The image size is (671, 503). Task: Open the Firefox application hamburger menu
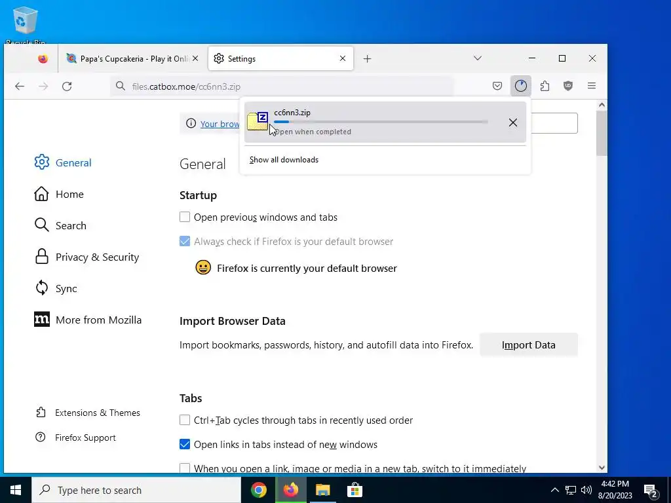[x=592, y=86]
